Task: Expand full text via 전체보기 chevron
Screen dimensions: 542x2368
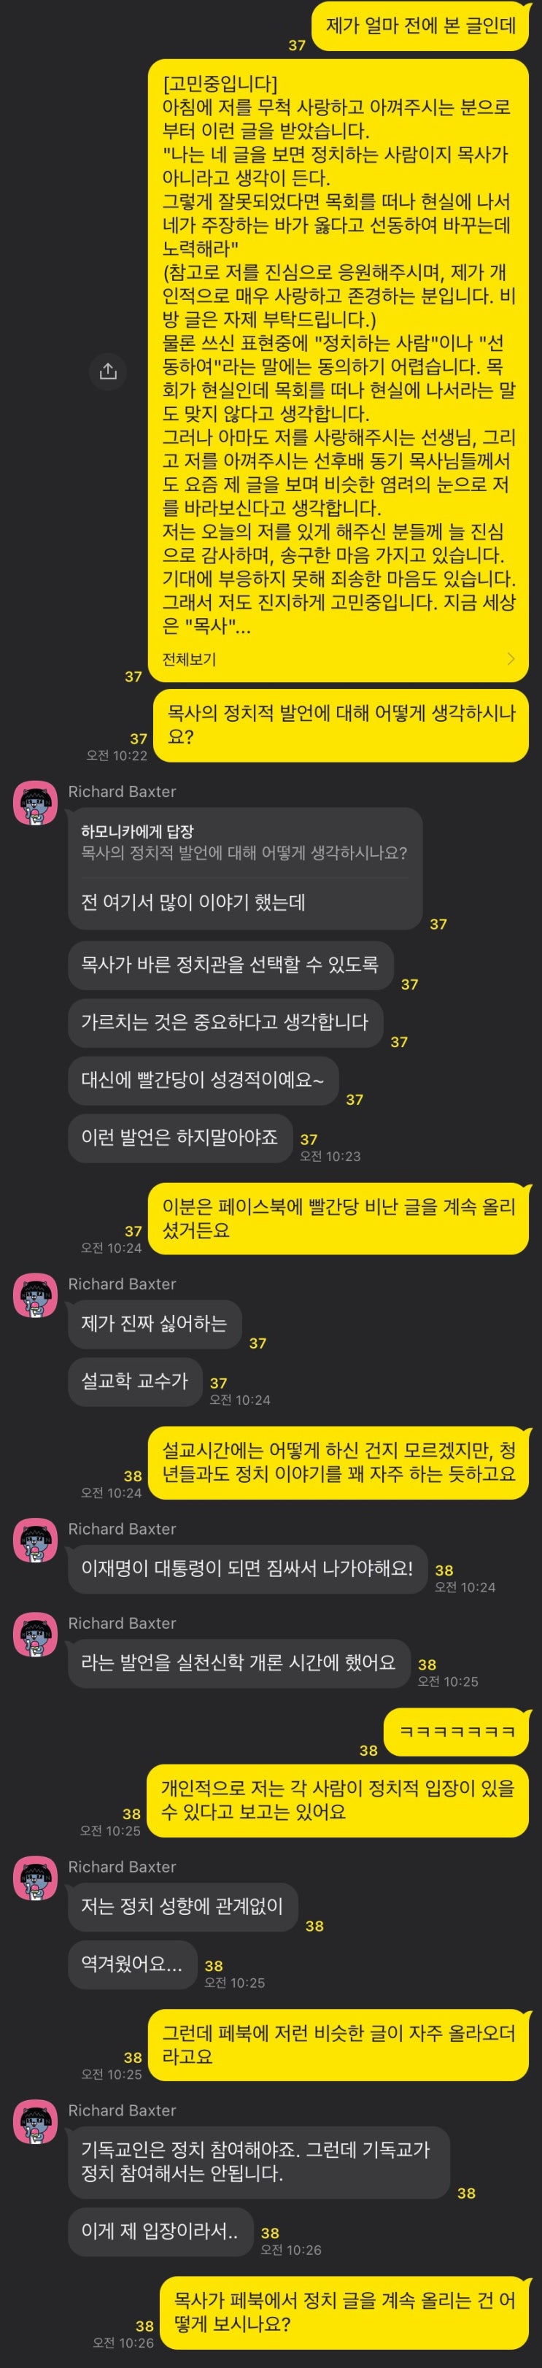Action: pyautogui.click(x=511, y=658)
